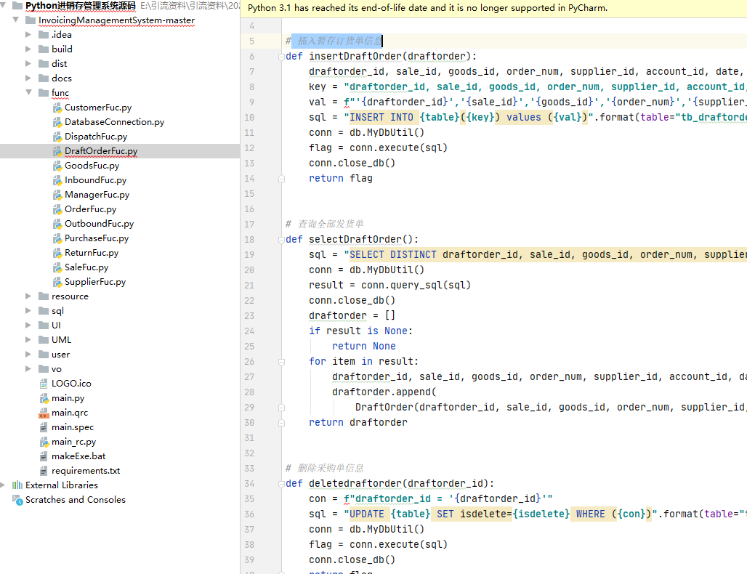Expand the docs folder arrow
This screenshot has width=747, height=574.
click(x=28, y=78)
